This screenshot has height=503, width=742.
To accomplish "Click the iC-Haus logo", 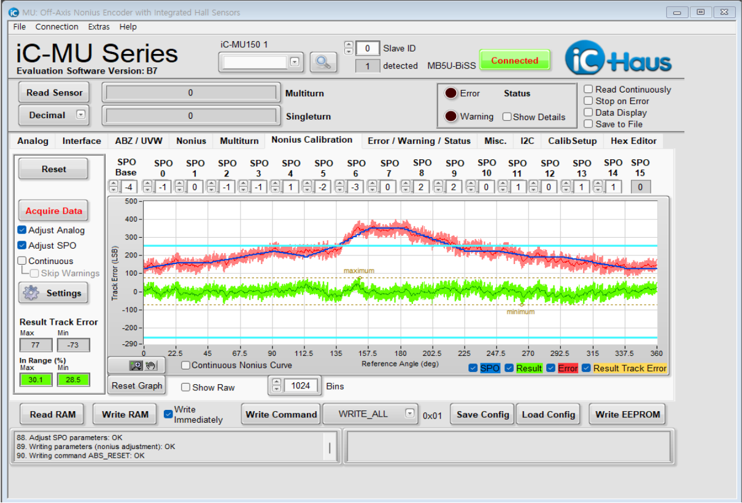I will click(618, 60).
